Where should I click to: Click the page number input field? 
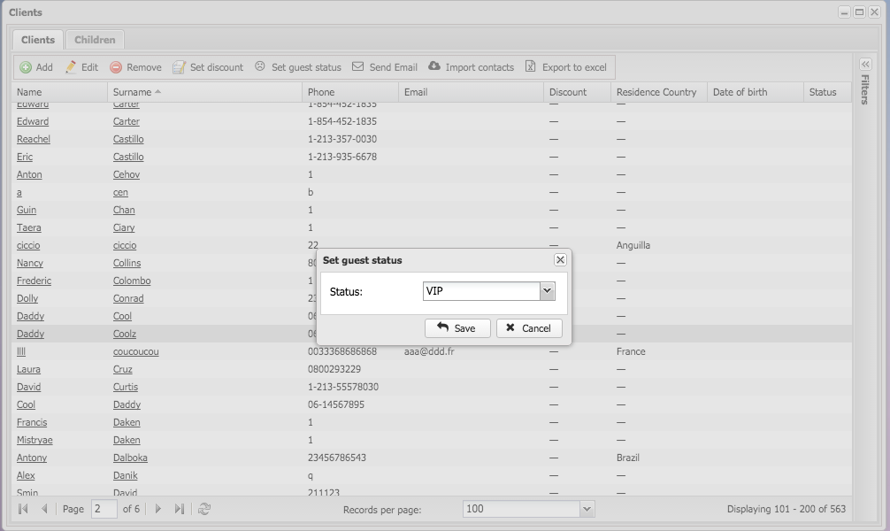pos(104,509)
